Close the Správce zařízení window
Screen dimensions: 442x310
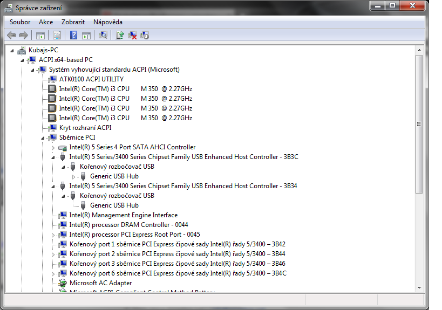pyautogui.click(x=412, y=5)
